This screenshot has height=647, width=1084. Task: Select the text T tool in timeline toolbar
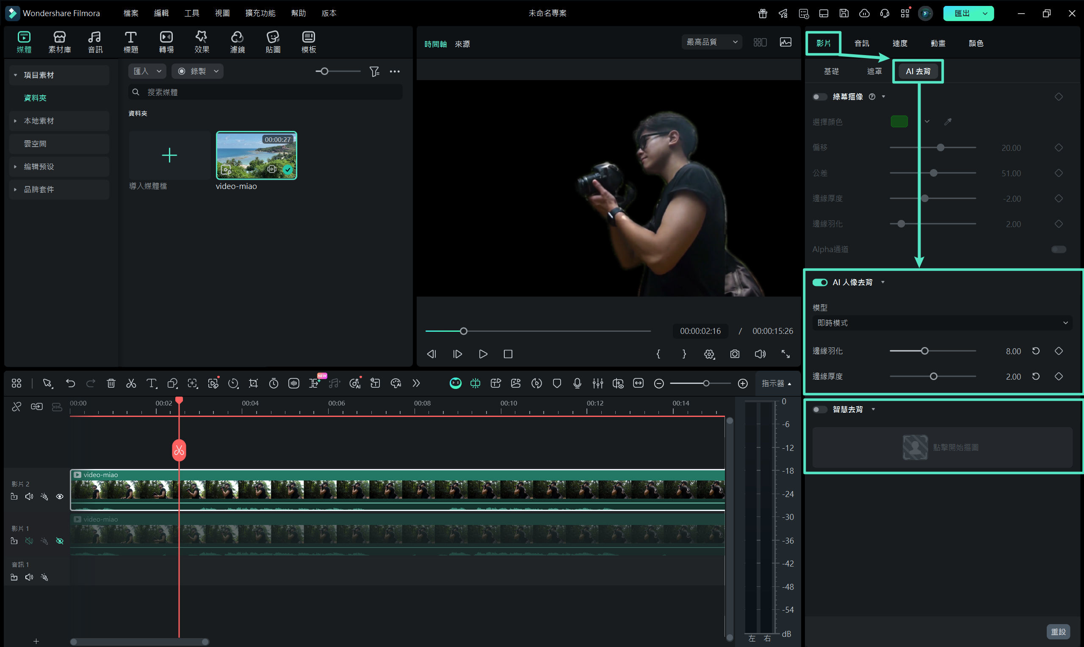(151, 383)
